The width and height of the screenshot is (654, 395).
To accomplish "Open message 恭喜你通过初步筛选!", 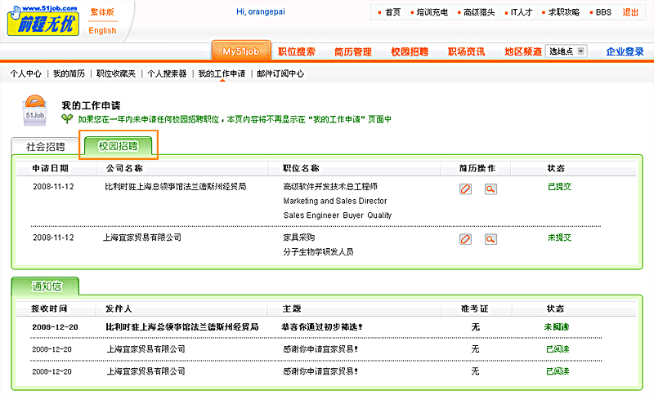I will 322,327.
